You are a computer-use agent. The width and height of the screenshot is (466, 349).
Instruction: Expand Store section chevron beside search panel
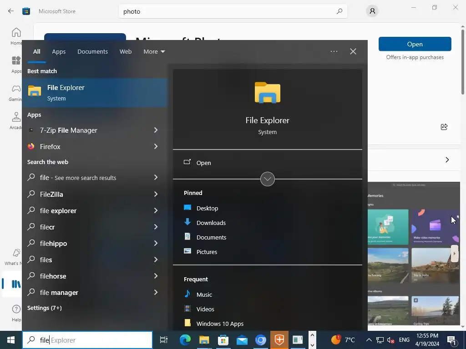447,160
